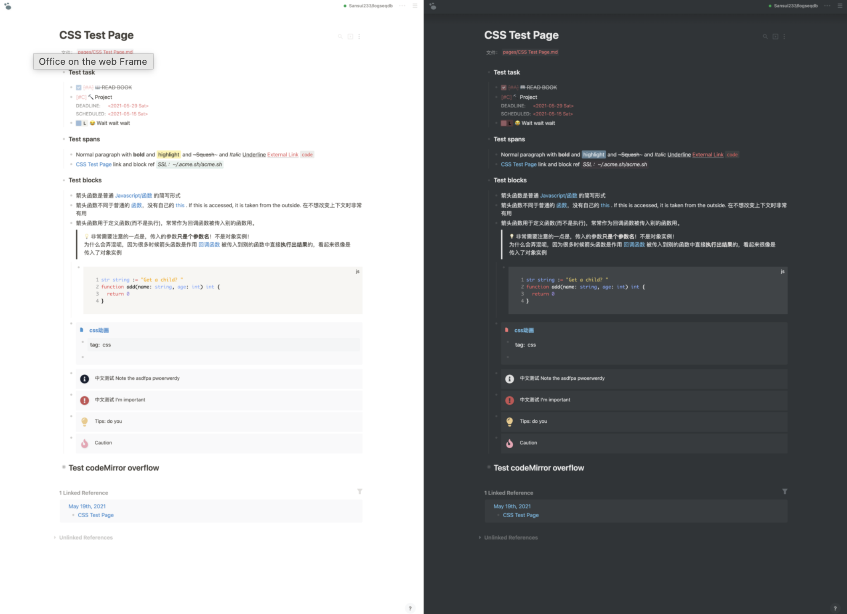The height and width of the screenshot is (614, 847).
Task: Click the dark pane's help question mark
Action: pos(835,608)
